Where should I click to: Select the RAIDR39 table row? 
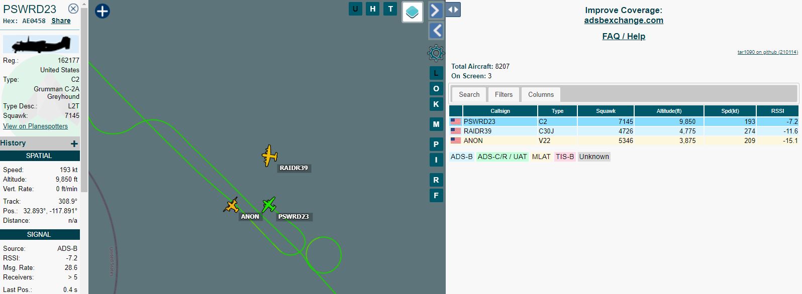click(624, 131)
